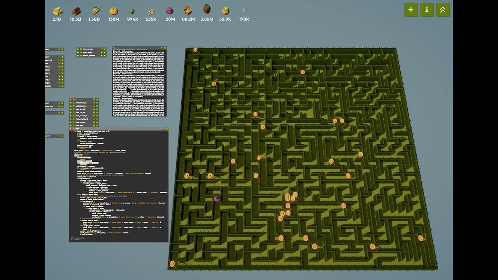Viewport: 498px width, 280px height.
Task: Step the second script in three-row window
Action: pyautogui.click(x=81, y=52)
